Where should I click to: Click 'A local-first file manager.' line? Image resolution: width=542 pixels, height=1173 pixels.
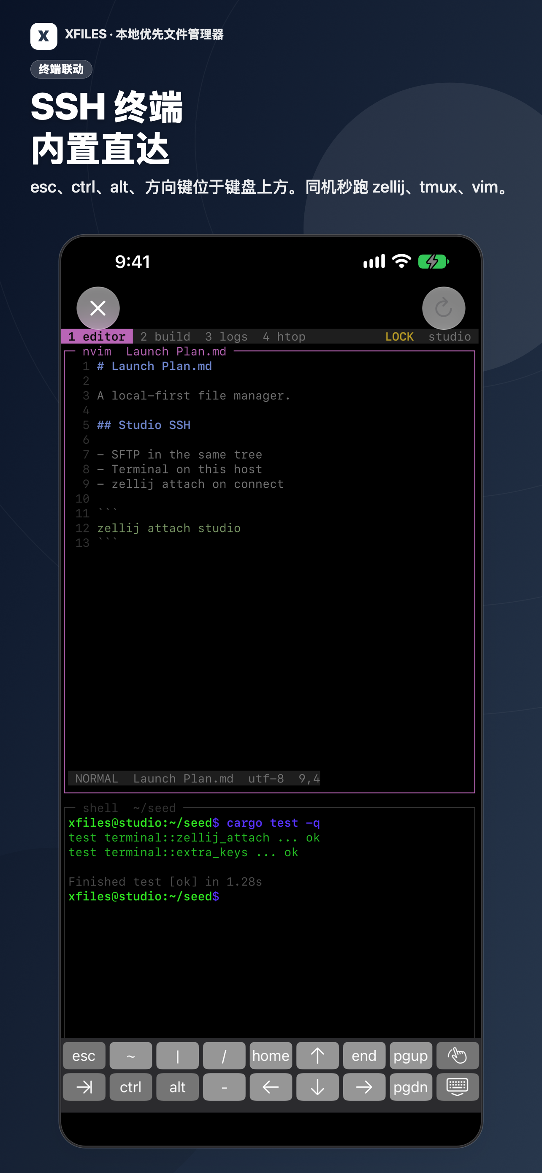click(x=193, y=396)
